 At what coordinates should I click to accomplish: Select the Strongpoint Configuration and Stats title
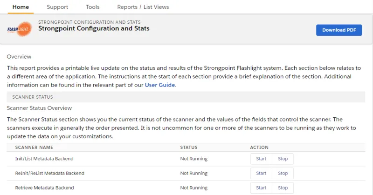coord(94,28)
